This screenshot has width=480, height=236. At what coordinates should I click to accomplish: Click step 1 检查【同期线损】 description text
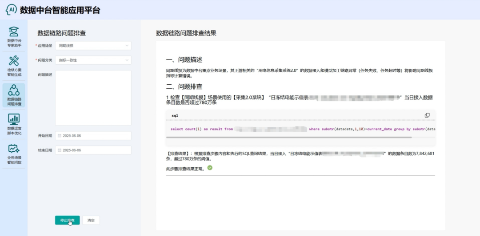pyautogui.click(x=300, y=100)
